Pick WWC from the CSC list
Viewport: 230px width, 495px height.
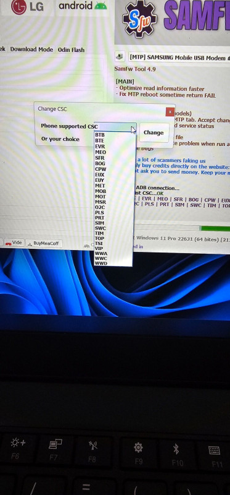[101, 258]
